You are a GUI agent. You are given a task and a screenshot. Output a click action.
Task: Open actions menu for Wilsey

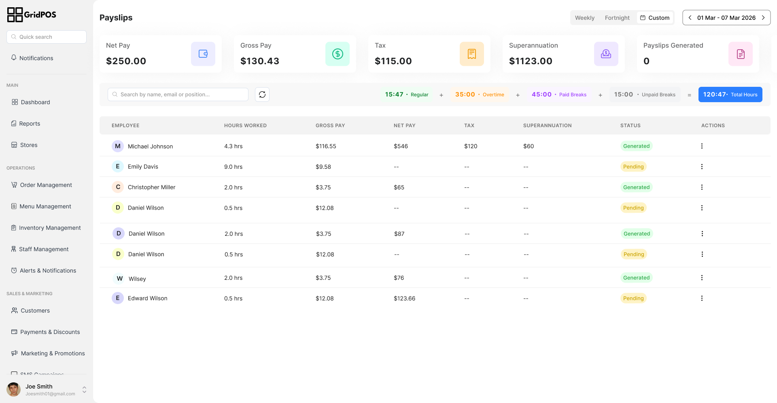(x=702, y=278)
